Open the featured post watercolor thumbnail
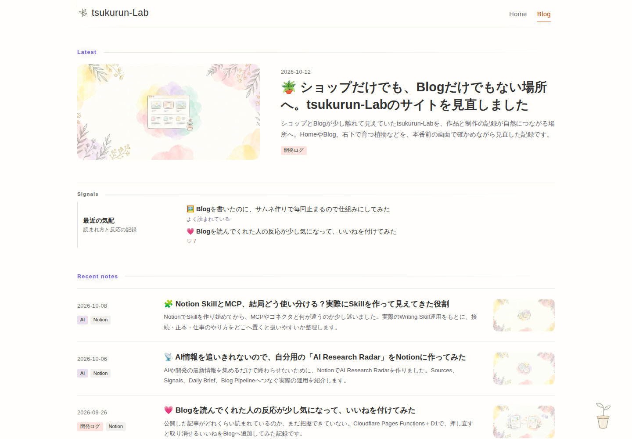This screenshot has width=632, height=439. [169, 112]
